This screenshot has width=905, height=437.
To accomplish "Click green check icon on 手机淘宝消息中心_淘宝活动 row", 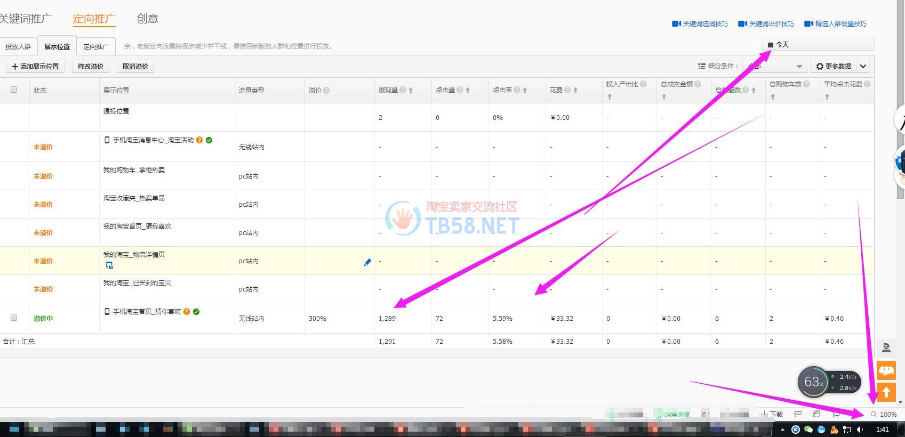I will (209, 140).
